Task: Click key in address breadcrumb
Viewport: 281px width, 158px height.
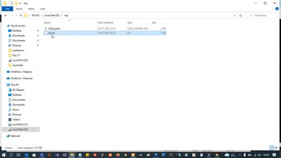Action: tap(66, 15)
